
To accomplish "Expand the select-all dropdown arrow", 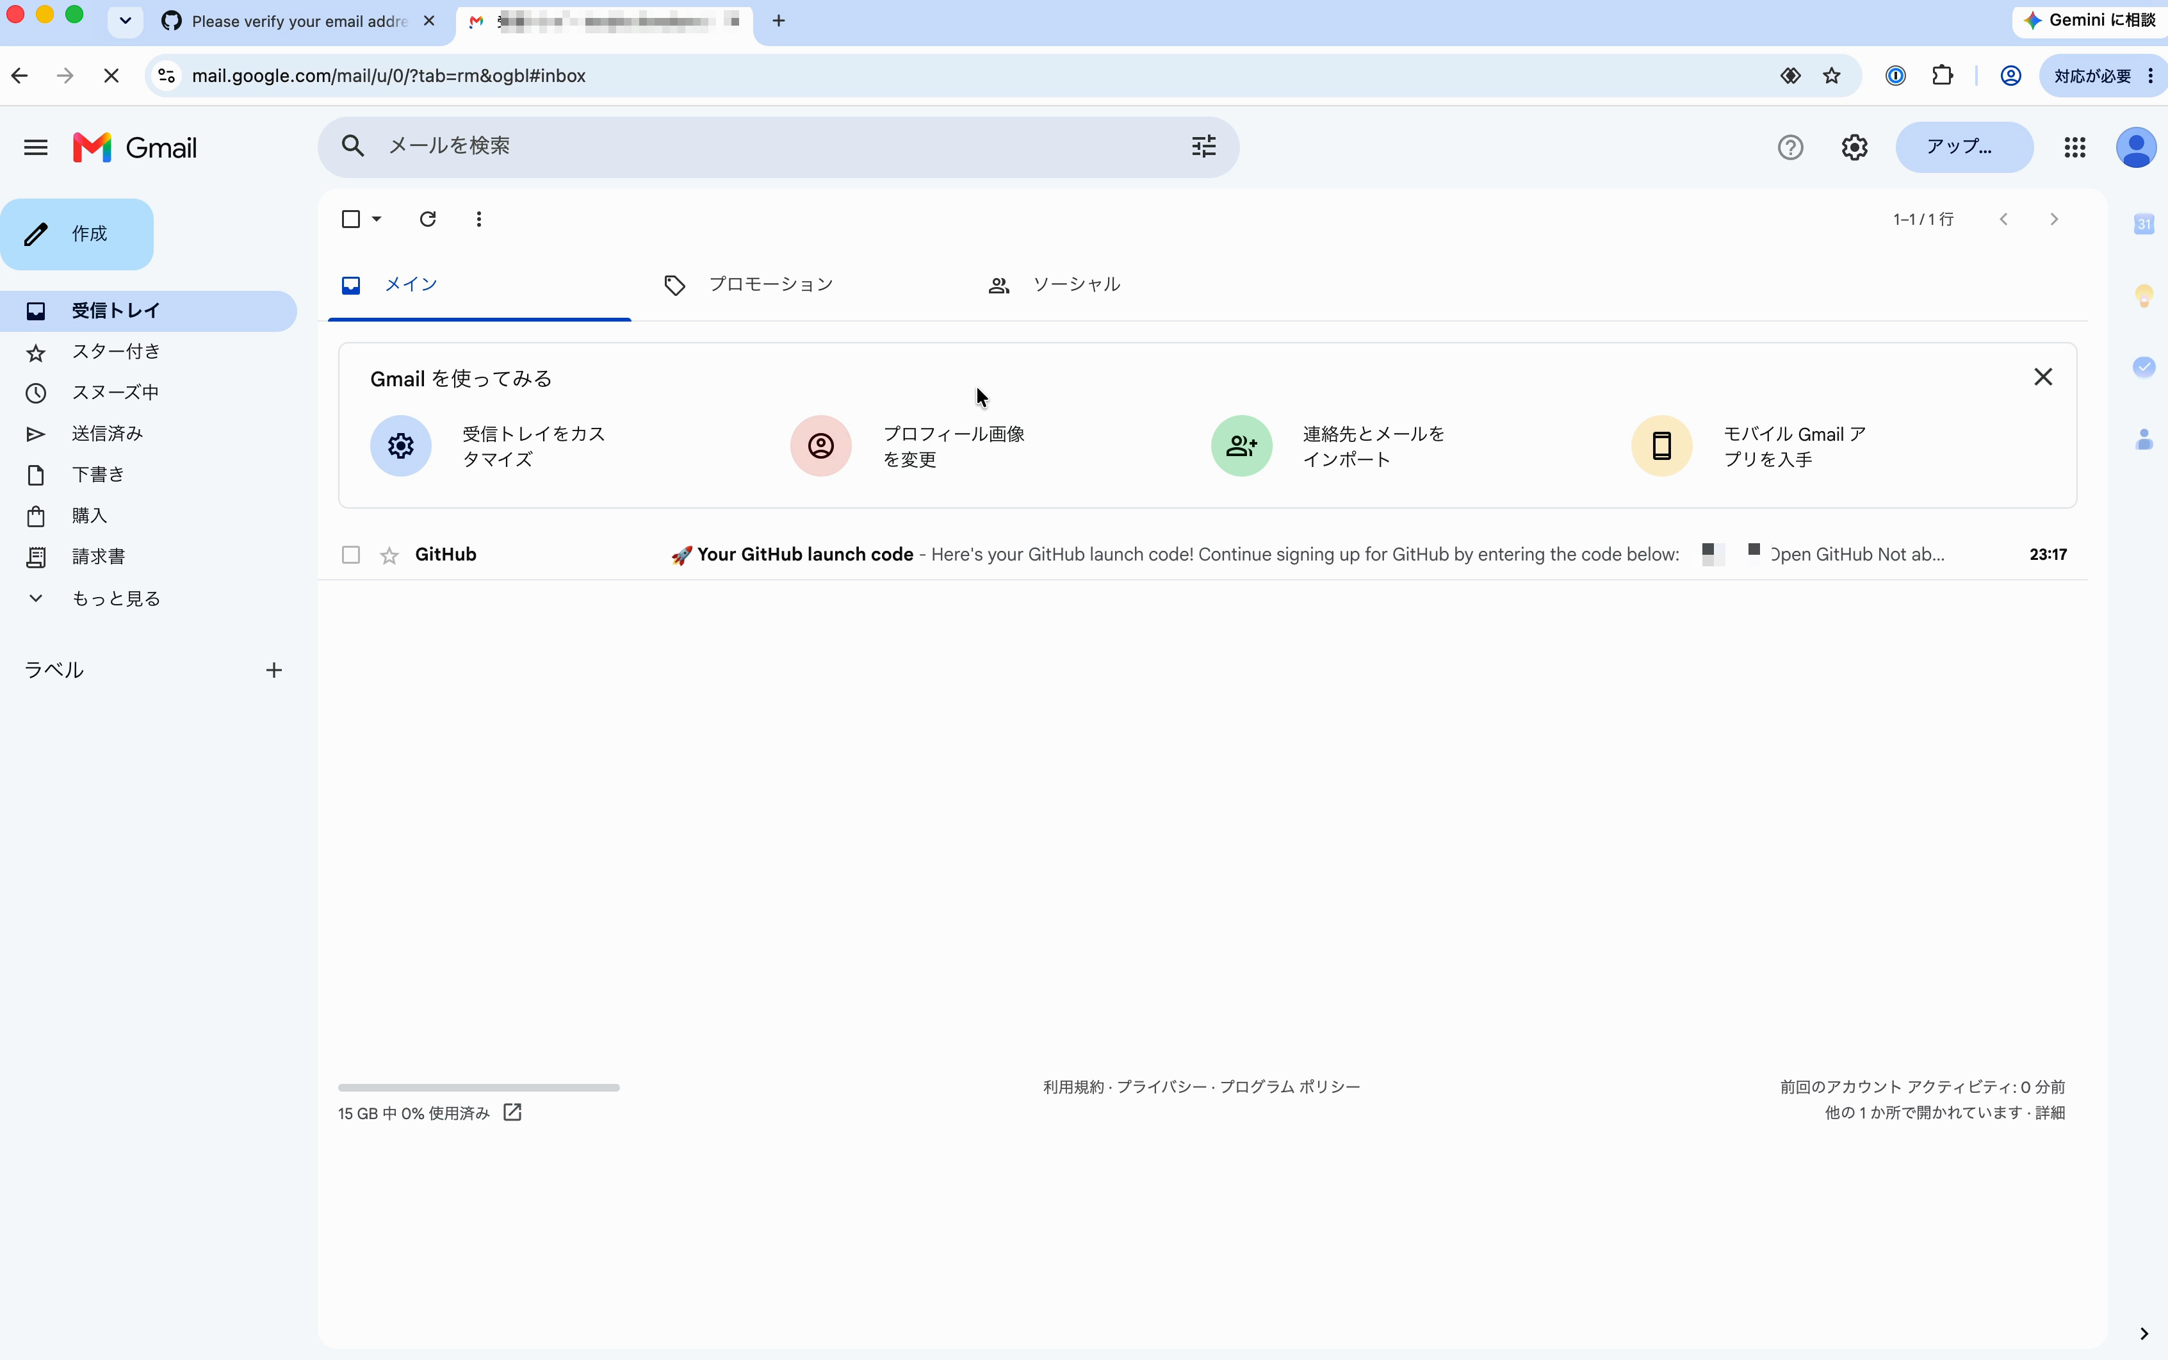I will (377, 218).
